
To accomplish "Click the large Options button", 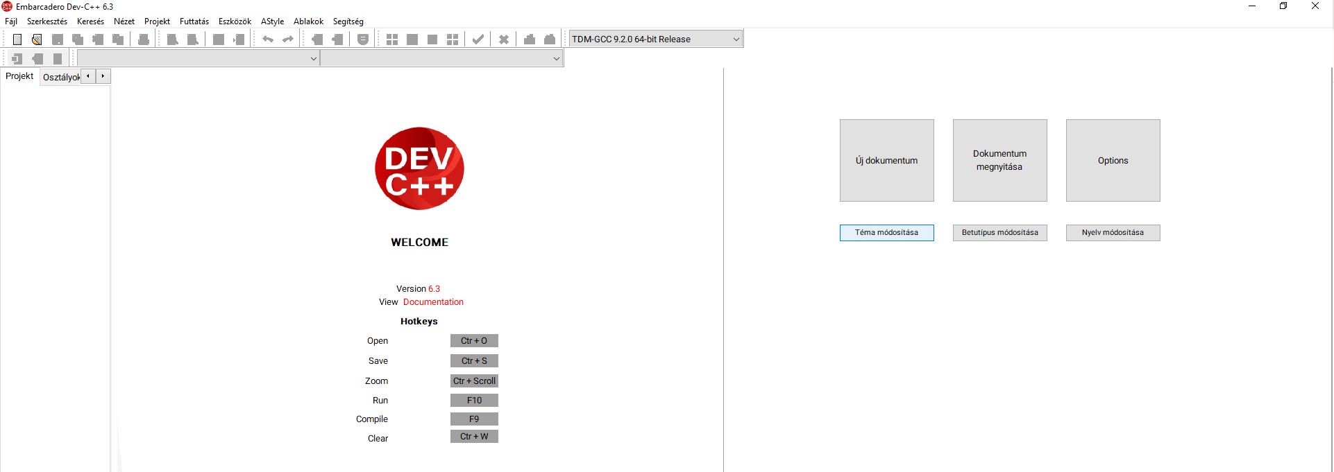I will [x=1113, y=160].
